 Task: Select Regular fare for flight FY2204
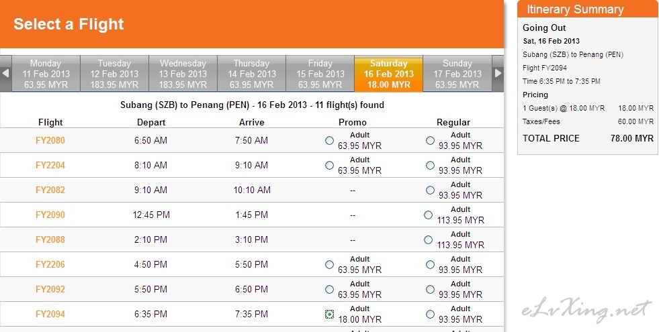coord(430,166)
